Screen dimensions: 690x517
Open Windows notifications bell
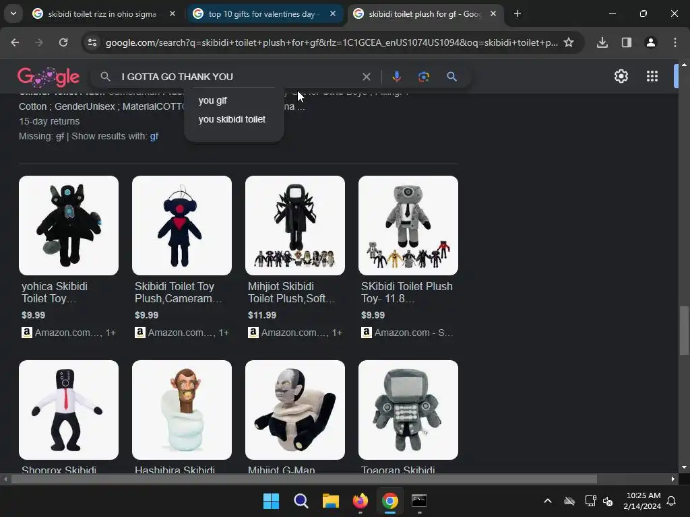pyautogui.click(x=672, y=501)
